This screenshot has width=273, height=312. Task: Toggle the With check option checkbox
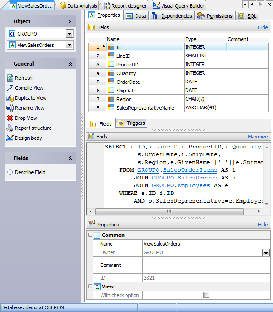coord(207,295)
